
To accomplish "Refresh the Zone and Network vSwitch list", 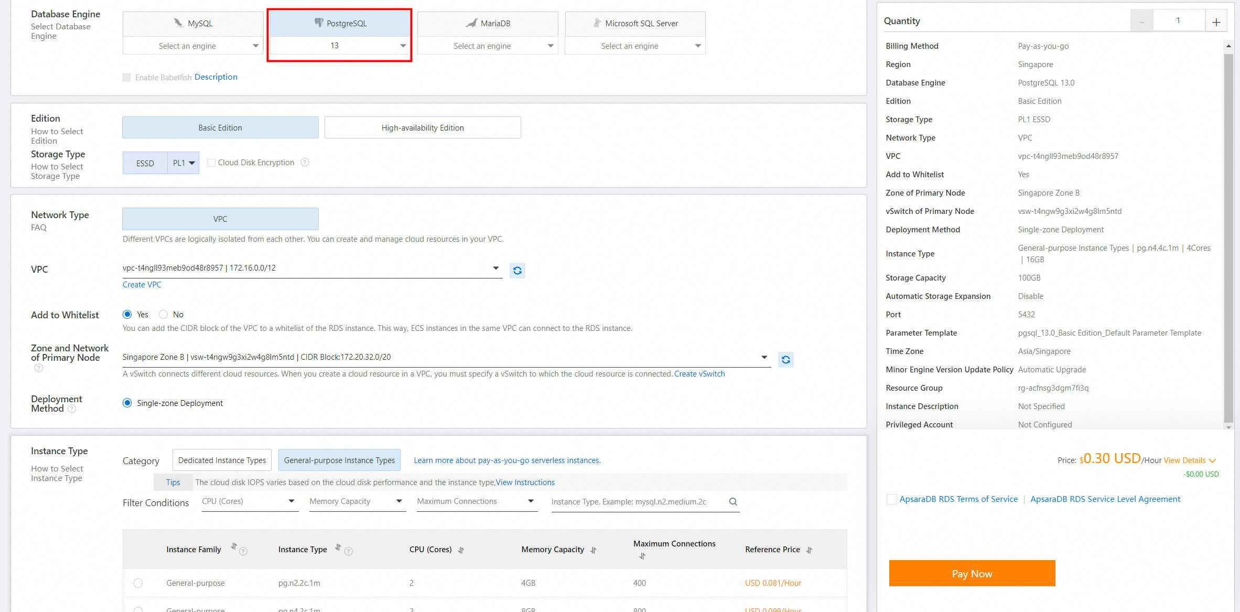I will [x=785, y=359].
